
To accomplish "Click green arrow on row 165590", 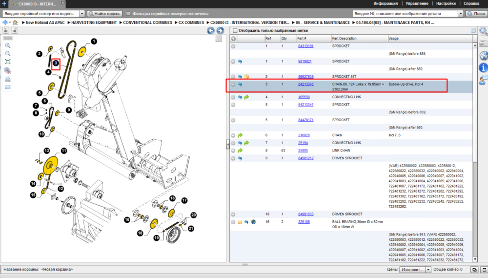I will coord(246,97).
